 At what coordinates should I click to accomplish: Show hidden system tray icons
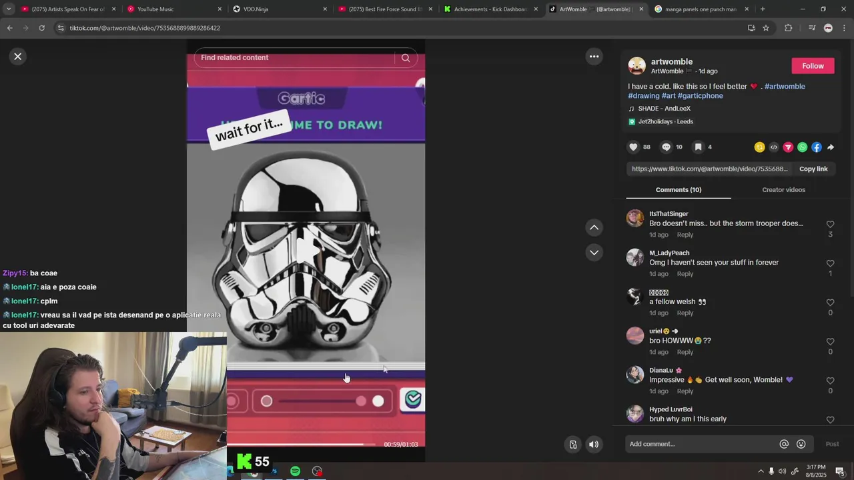[x=761, y=471]
